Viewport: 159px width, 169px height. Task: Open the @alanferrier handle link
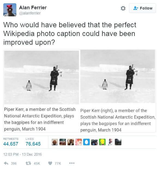[30, 13]
